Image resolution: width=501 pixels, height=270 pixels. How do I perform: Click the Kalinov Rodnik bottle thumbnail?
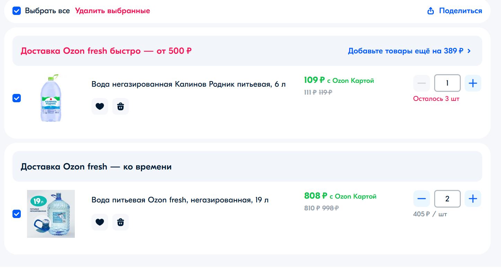[x=51, y=98]
